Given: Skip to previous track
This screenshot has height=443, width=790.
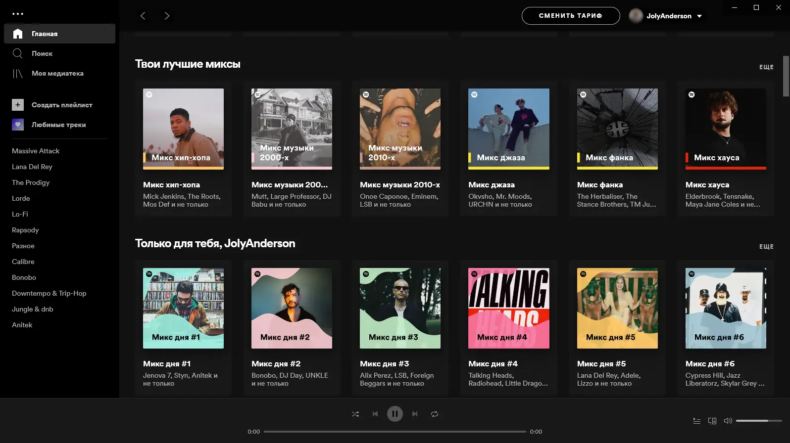Looking at the screenshot, I should click(x=375, y=414).
